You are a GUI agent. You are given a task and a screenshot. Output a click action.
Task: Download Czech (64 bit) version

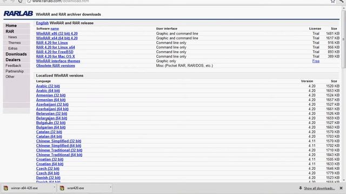pyautogui.click(x=48, y=174)
